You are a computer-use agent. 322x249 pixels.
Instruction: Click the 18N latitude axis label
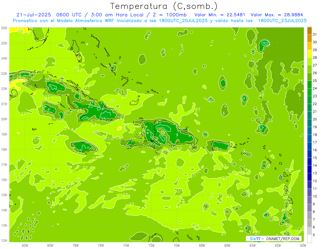pyautogui.click(x=4, y=149)
